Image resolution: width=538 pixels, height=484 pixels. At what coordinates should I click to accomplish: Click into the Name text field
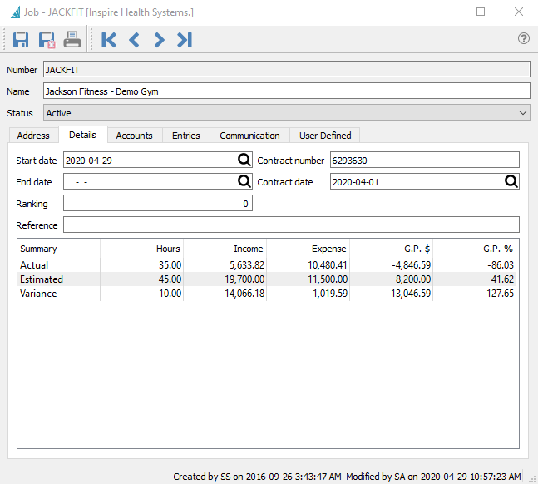(286, 91)
